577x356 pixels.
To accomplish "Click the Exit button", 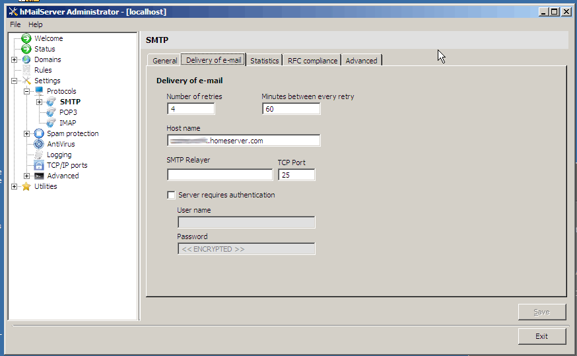I will point(541,336).
